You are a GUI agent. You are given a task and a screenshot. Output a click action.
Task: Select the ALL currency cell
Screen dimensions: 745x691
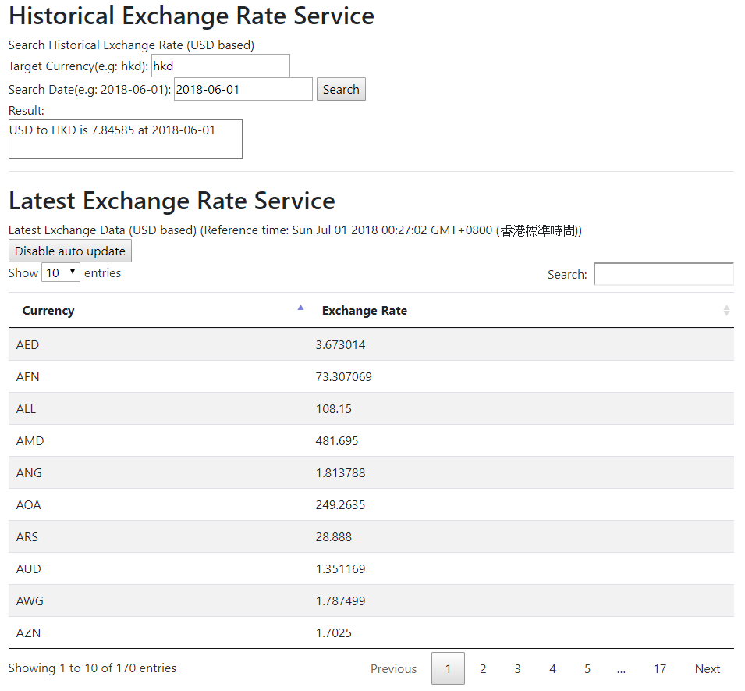[x=158, y=408]
